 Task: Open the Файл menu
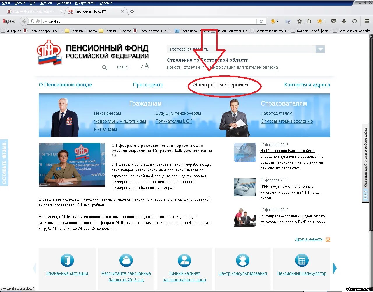[x=6, y=3]
